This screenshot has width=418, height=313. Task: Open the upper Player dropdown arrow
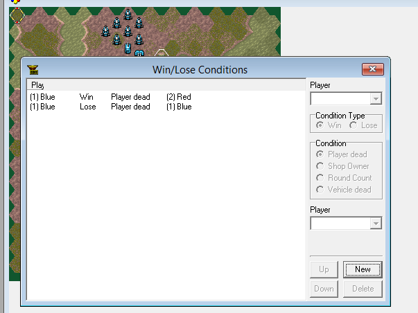click(376, 99)
